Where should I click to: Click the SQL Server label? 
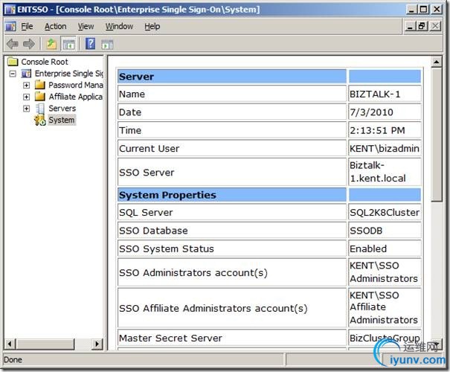pos(146,213)
